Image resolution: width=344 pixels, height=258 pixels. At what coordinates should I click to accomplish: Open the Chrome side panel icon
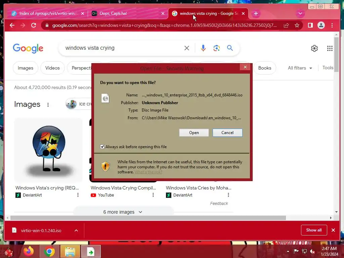pos(310,25)
